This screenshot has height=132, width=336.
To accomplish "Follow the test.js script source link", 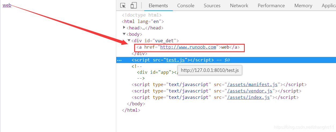I will (x=176, y=60).
